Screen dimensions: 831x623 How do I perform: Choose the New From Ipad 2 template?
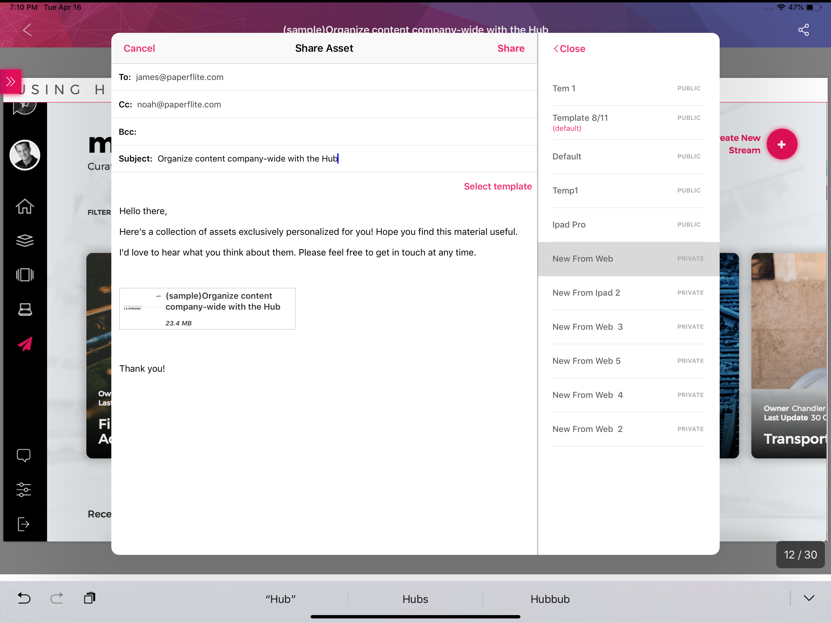coord(628,293)
